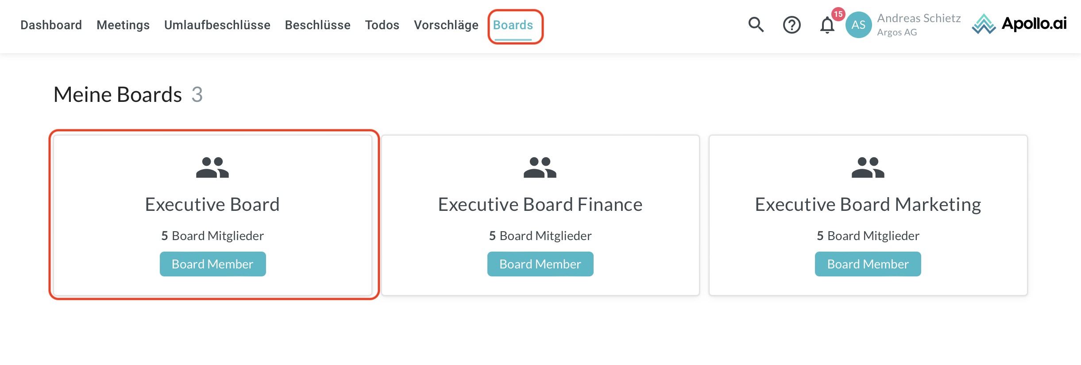The height and width of the screenshot is (365, 1081).
Task: Open the Vorschläge tab
Action: (x=446, y=25)
